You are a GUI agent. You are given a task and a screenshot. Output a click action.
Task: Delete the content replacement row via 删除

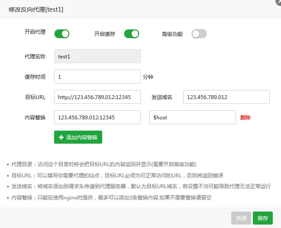pyautogui.click(x=245, y=117)
